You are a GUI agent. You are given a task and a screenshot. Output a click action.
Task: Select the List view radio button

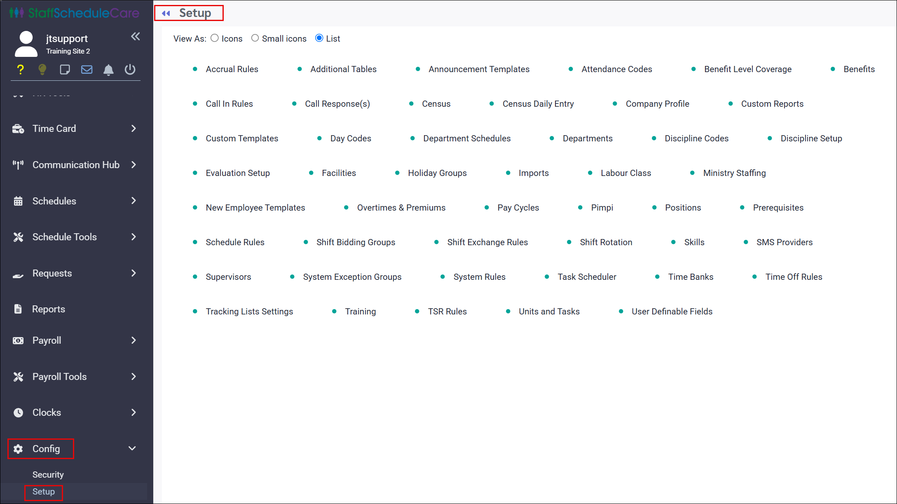(x=319, y=38)
